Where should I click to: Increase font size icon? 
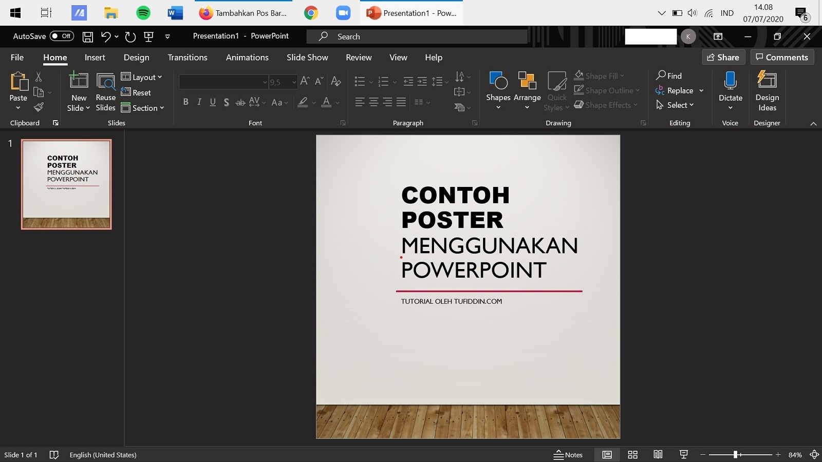click(x=305, y=81)
